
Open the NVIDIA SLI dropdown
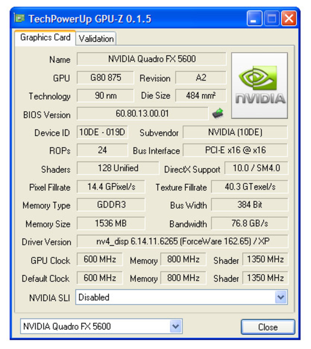(x=181, y=297)
